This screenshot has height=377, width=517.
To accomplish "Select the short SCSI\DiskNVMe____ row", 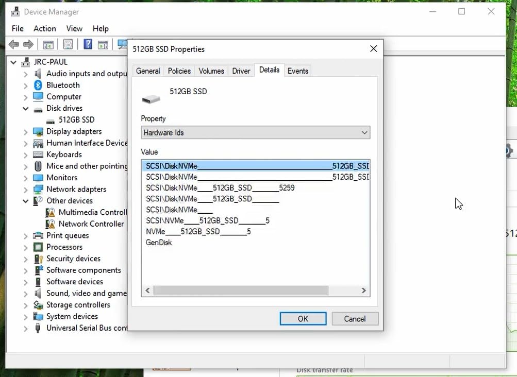I will pos(179,210).
